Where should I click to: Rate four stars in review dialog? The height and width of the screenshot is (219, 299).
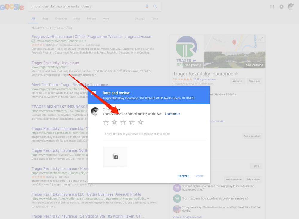point(132,122)
